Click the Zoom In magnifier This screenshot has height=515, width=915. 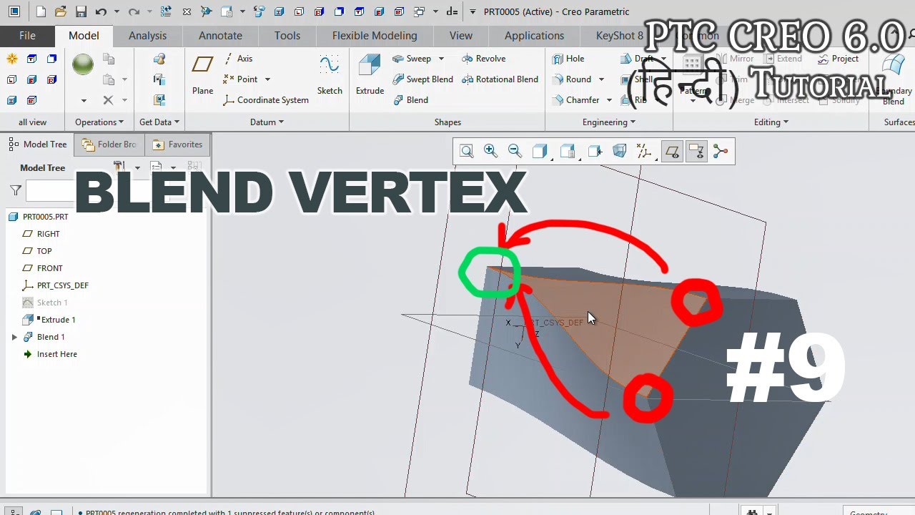[x=490, y=151]
